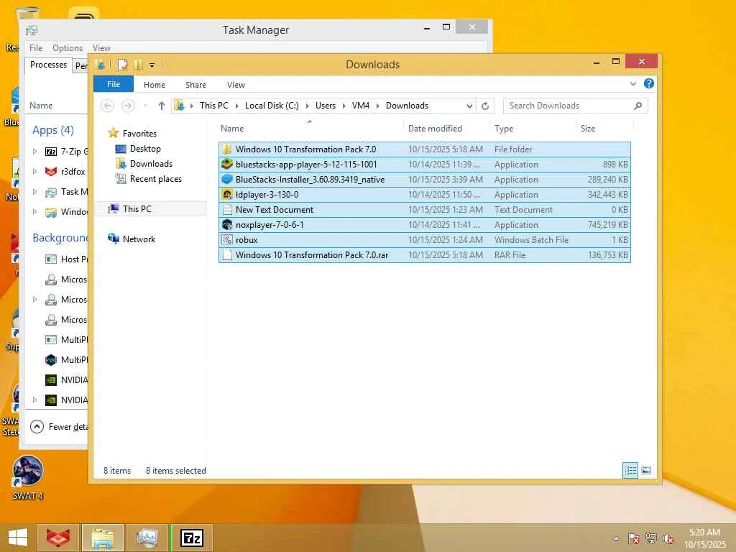Open Customize Quick Access Toolbar arrow
This screenshot has width=736, height=552.
pos(152,65)
